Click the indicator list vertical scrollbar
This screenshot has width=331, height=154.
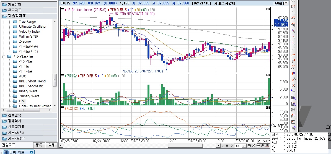[x=55, y=81]
